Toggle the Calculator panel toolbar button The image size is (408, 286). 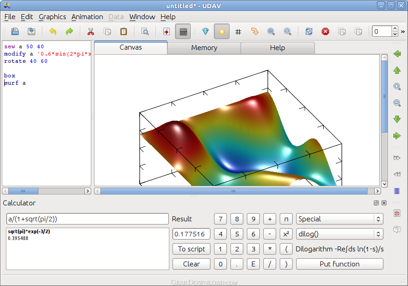tap(183, 32)
